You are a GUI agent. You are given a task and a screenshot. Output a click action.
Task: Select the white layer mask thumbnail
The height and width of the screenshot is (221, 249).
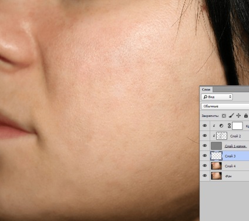pyautogui.click(x=237, y=126)
